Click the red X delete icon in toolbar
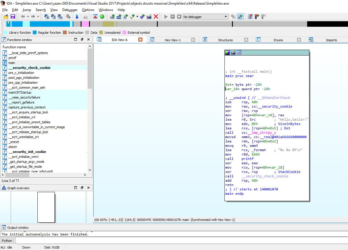 pyautogui.click(x=156, y=17)
